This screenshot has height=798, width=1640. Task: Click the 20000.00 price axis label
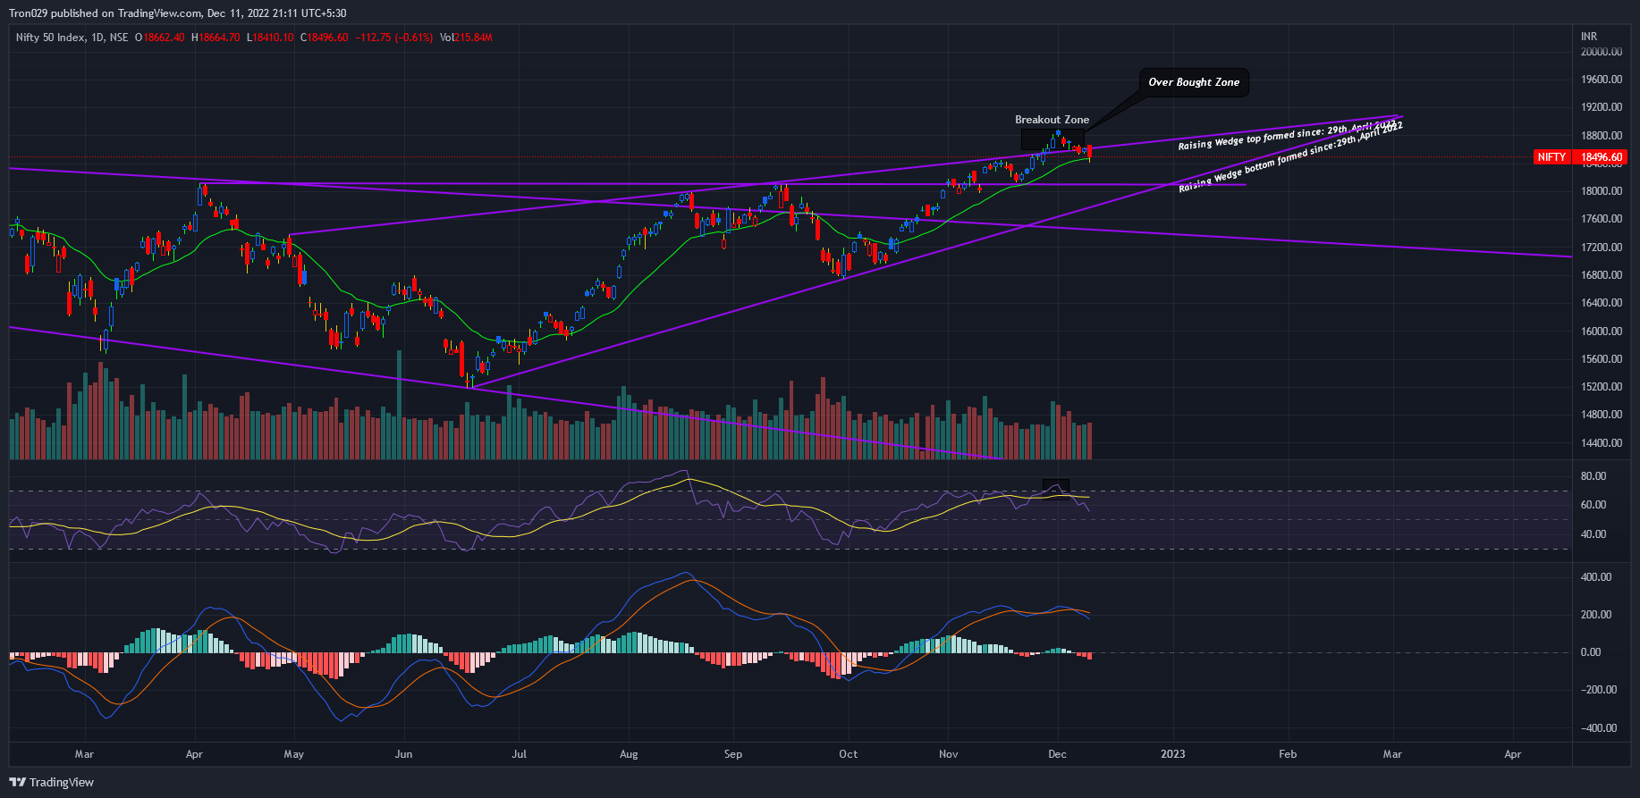click(1602, 52)
